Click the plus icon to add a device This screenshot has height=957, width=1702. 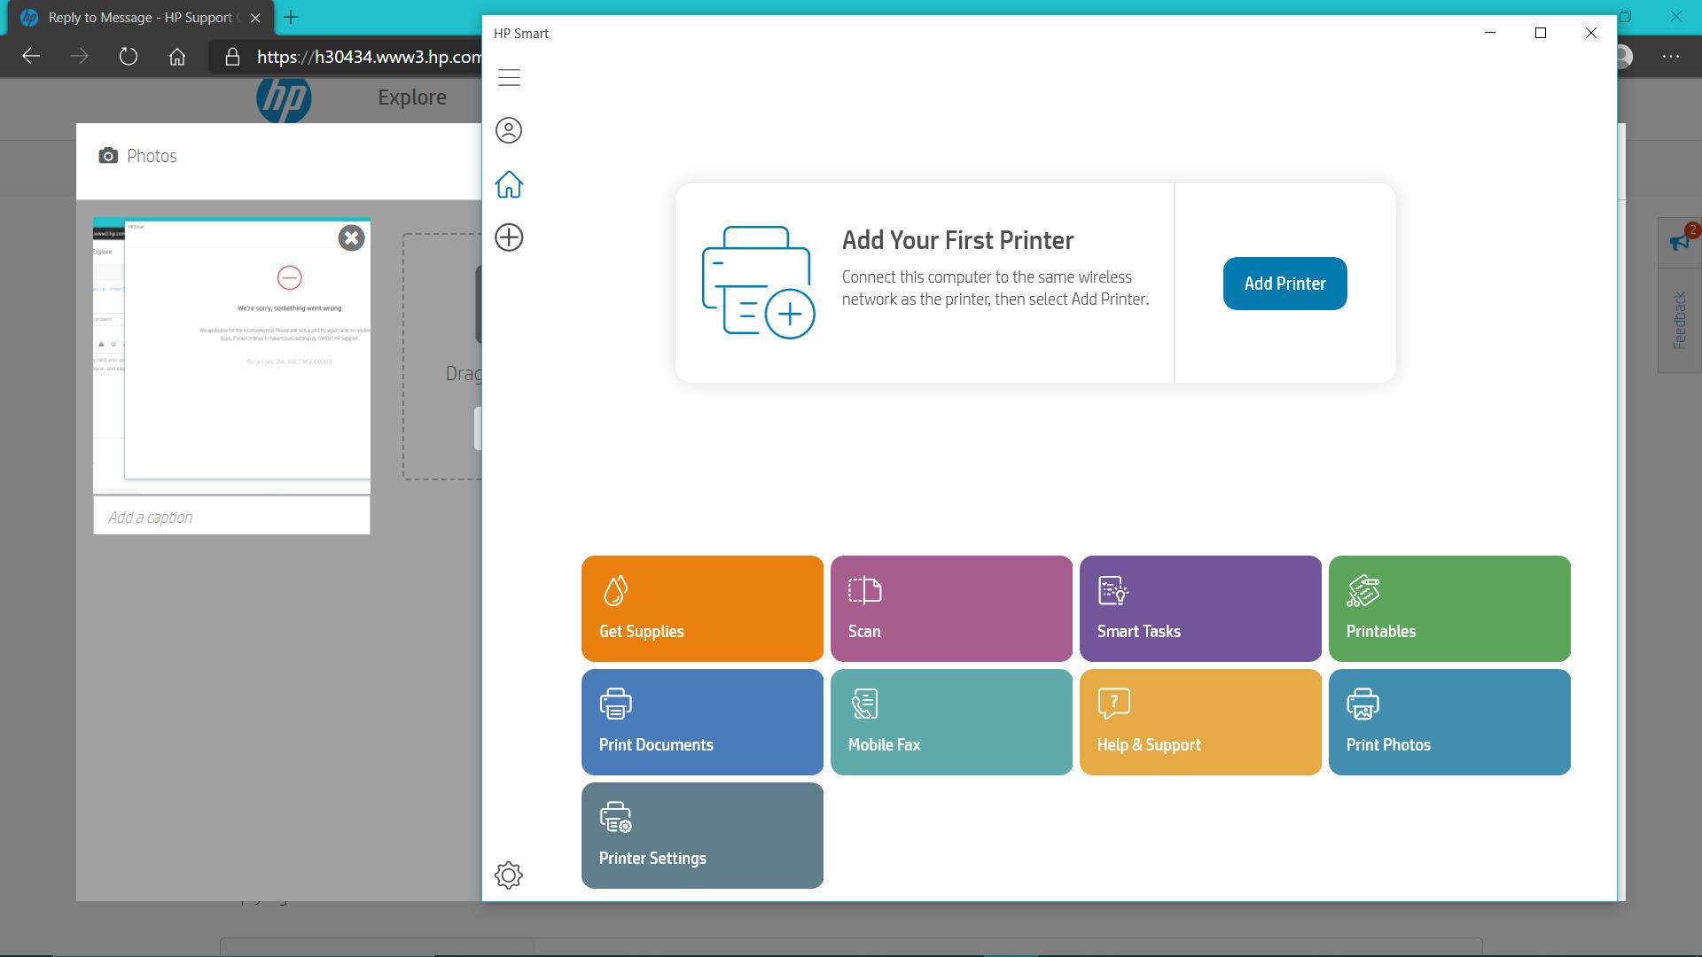[x=509, y=237]
